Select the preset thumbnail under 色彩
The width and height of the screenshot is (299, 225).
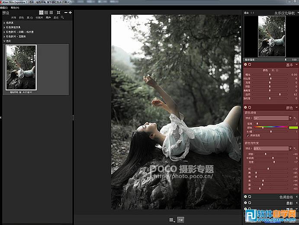(21, 67)
